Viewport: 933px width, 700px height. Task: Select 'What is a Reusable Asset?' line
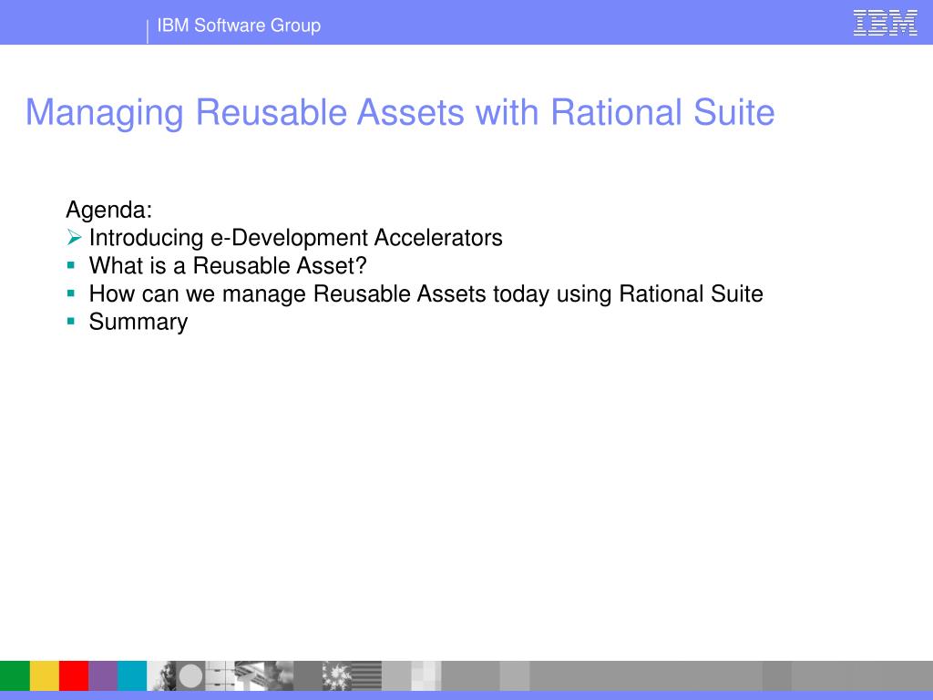tap(228, 265)
